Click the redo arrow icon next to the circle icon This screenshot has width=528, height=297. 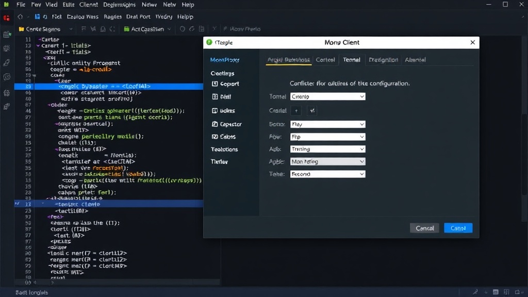click(192, 29)
